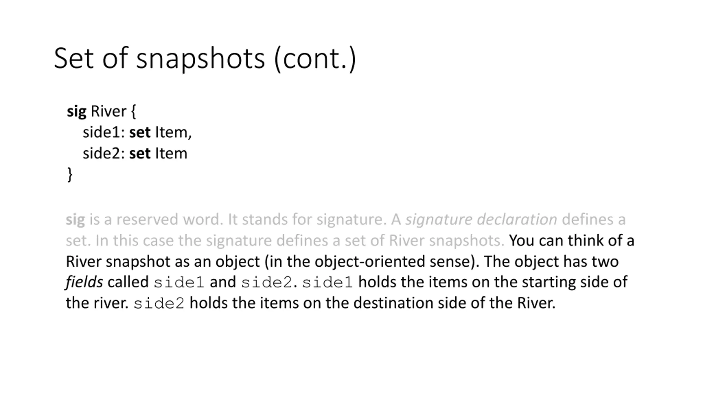
Task: Click the italic word 'fields'
Action: pyautogui.click(x=84, y=282)
